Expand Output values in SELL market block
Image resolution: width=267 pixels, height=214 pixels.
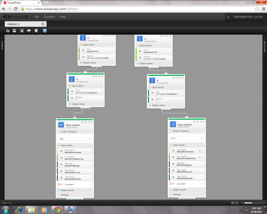click(x=75, y=190)
